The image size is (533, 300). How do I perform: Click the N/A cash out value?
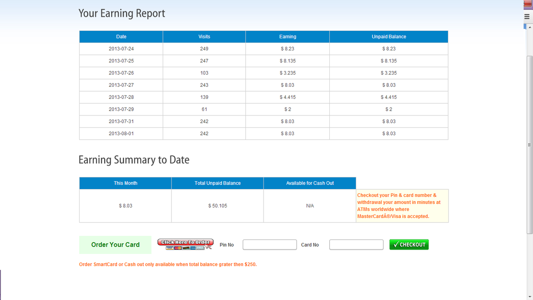310,206
